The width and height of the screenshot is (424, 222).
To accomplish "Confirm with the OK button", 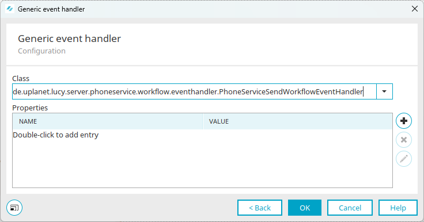I will click(x=305, y=208).
